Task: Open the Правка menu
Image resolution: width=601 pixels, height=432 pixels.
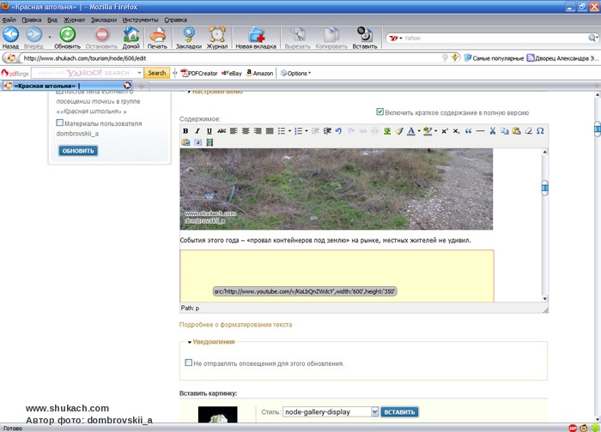Action: (32, 20)
